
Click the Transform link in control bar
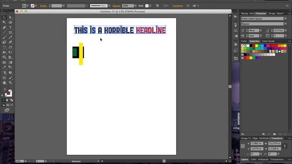177,6
